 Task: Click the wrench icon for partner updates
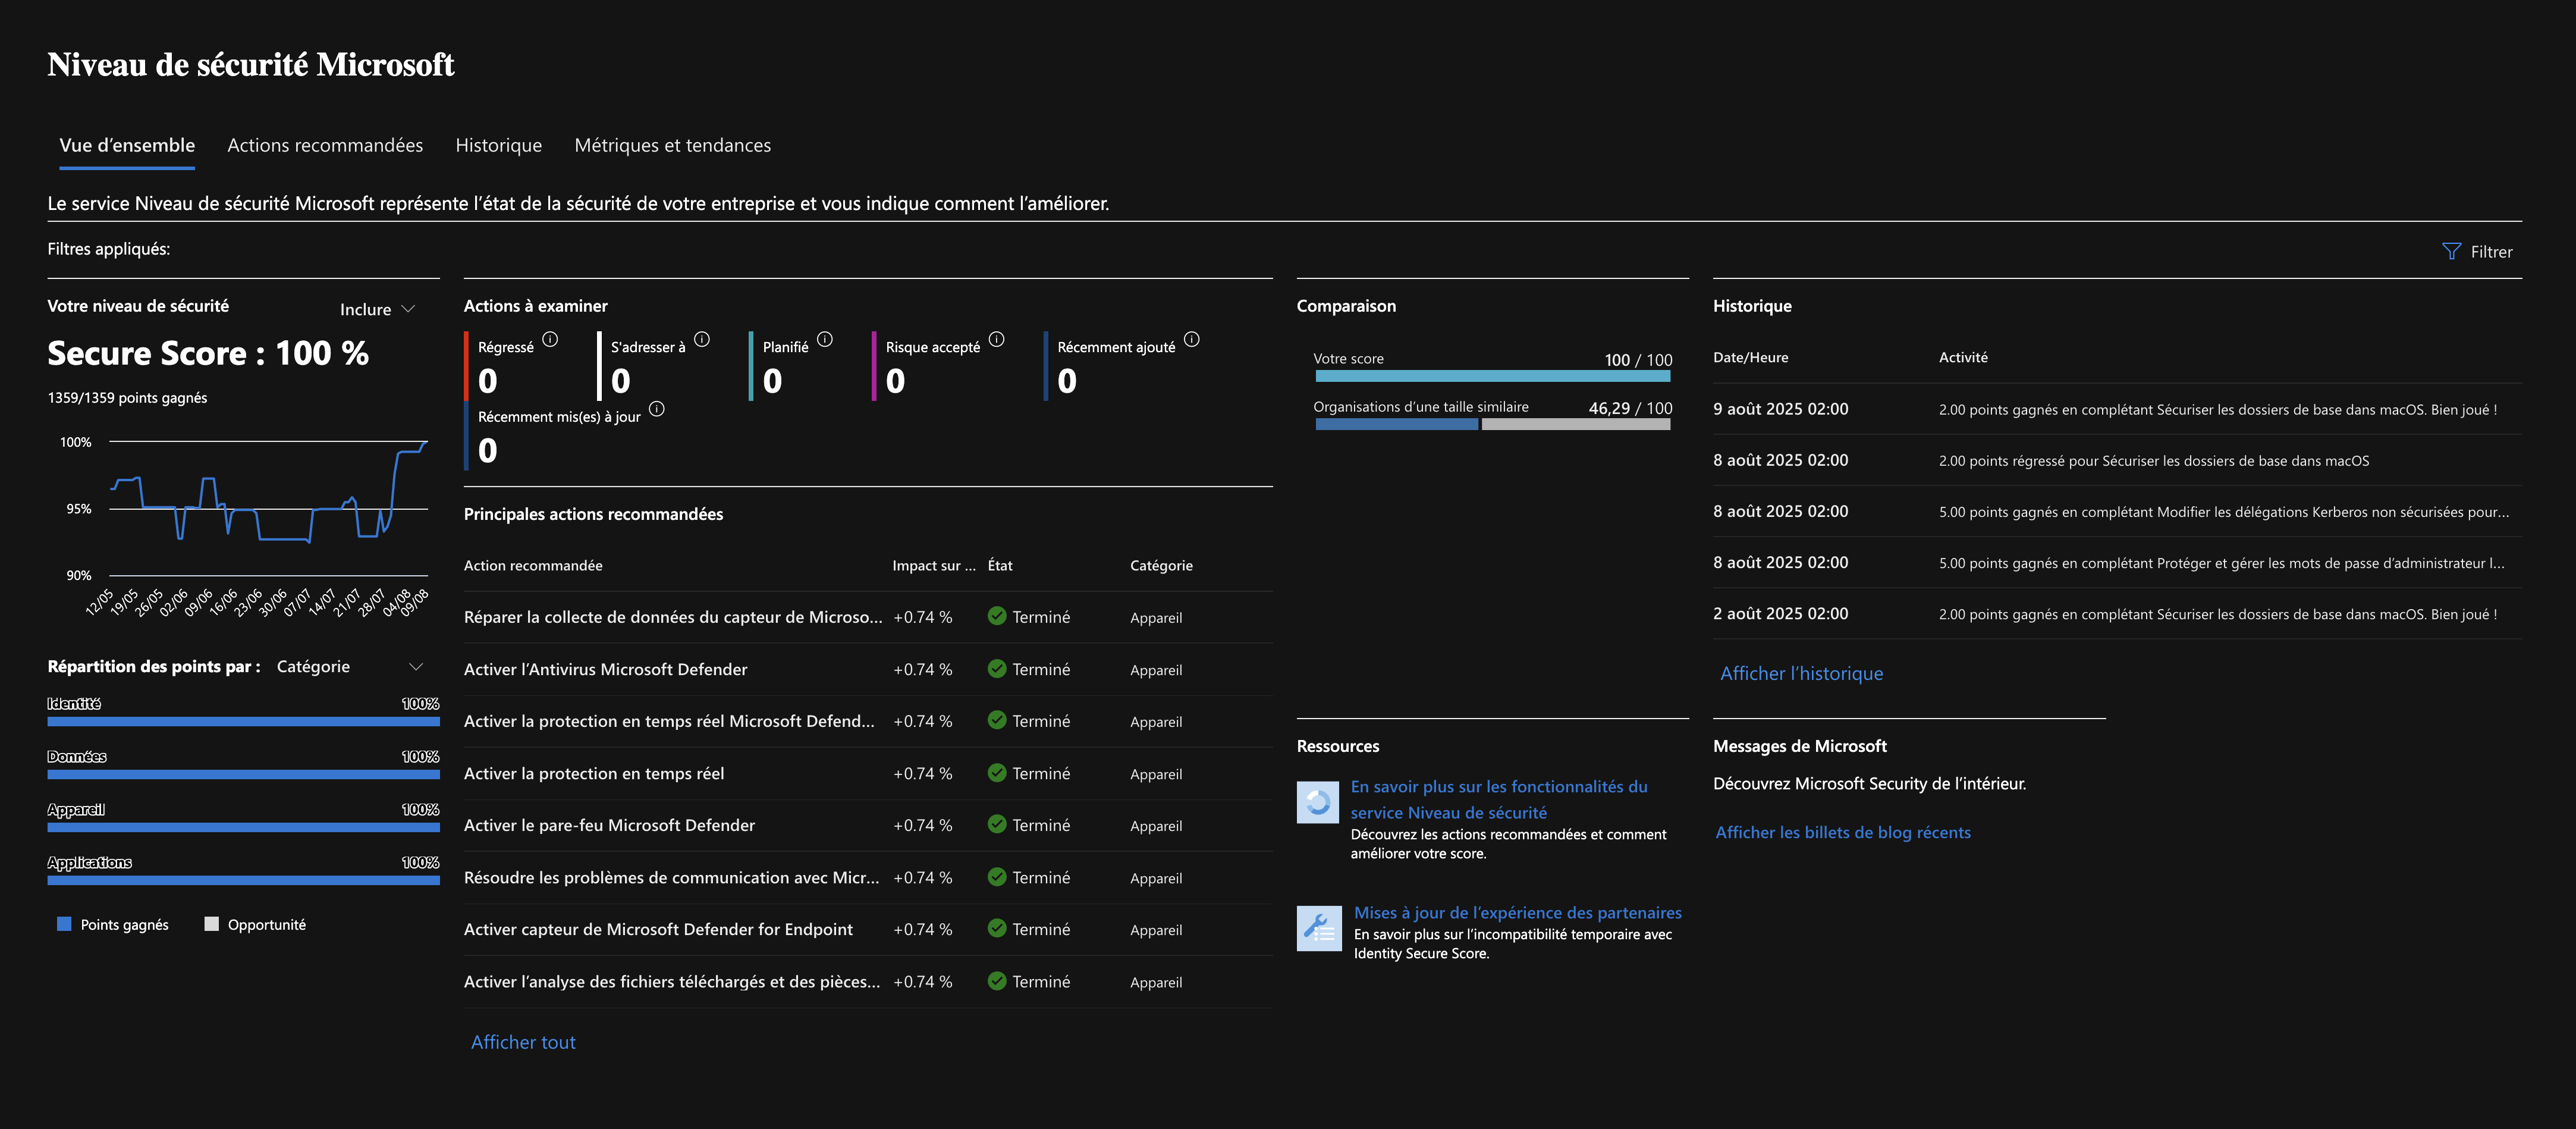click(1318, 928)
